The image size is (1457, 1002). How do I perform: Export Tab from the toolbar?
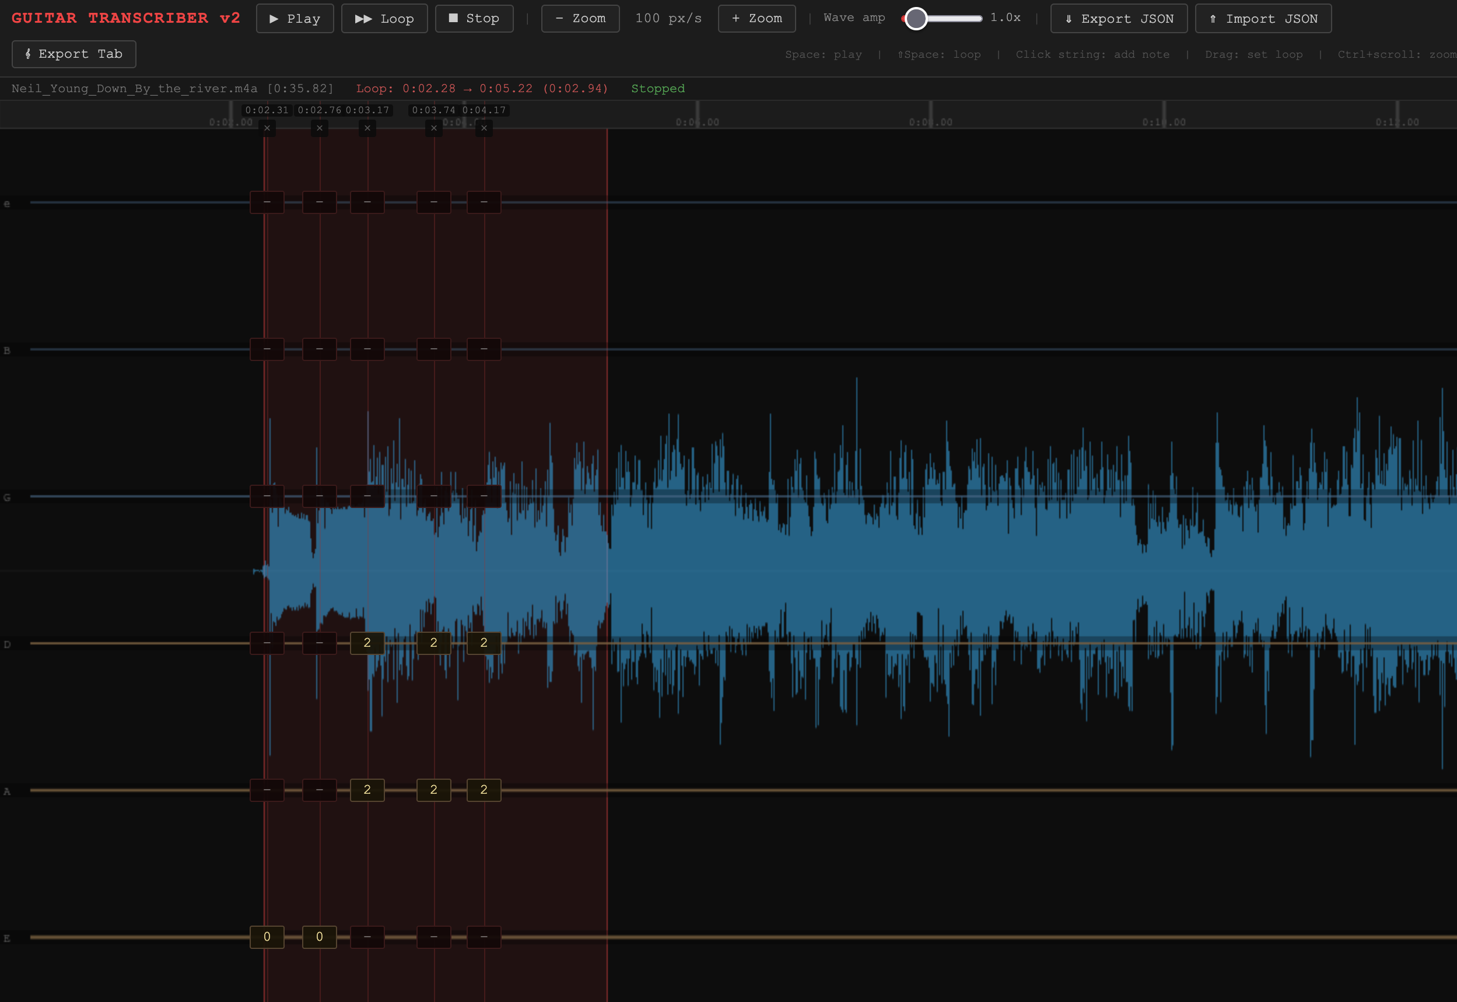[74, 54]
